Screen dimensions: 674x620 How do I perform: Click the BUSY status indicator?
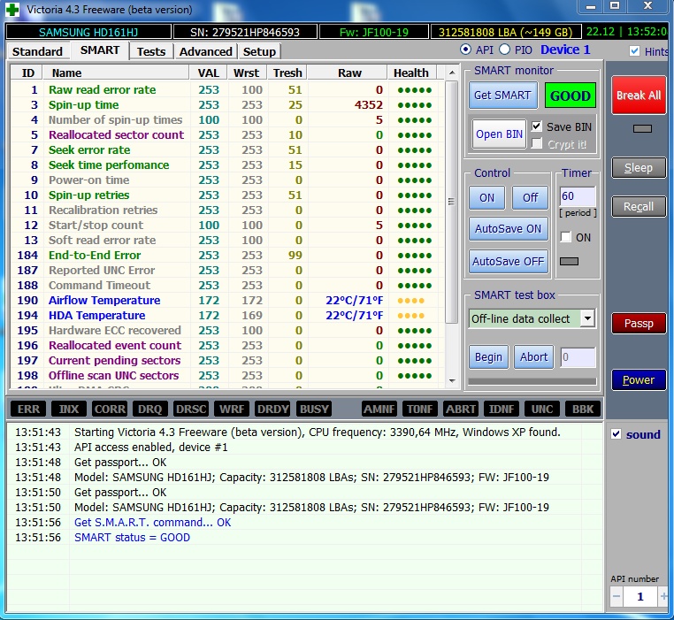pyautogui.click(x=313, y=409)
